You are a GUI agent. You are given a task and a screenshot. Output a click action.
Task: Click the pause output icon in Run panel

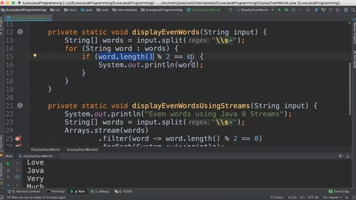pos(8,177)
